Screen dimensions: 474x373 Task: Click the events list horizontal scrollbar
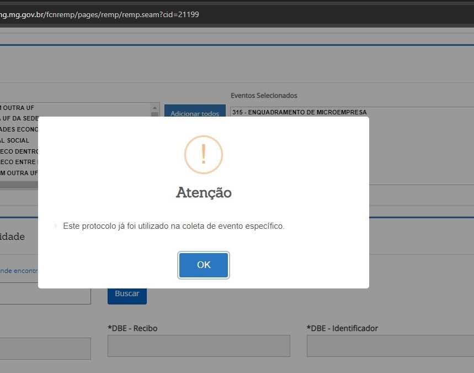pyautogui.click(x=19, y=185)
